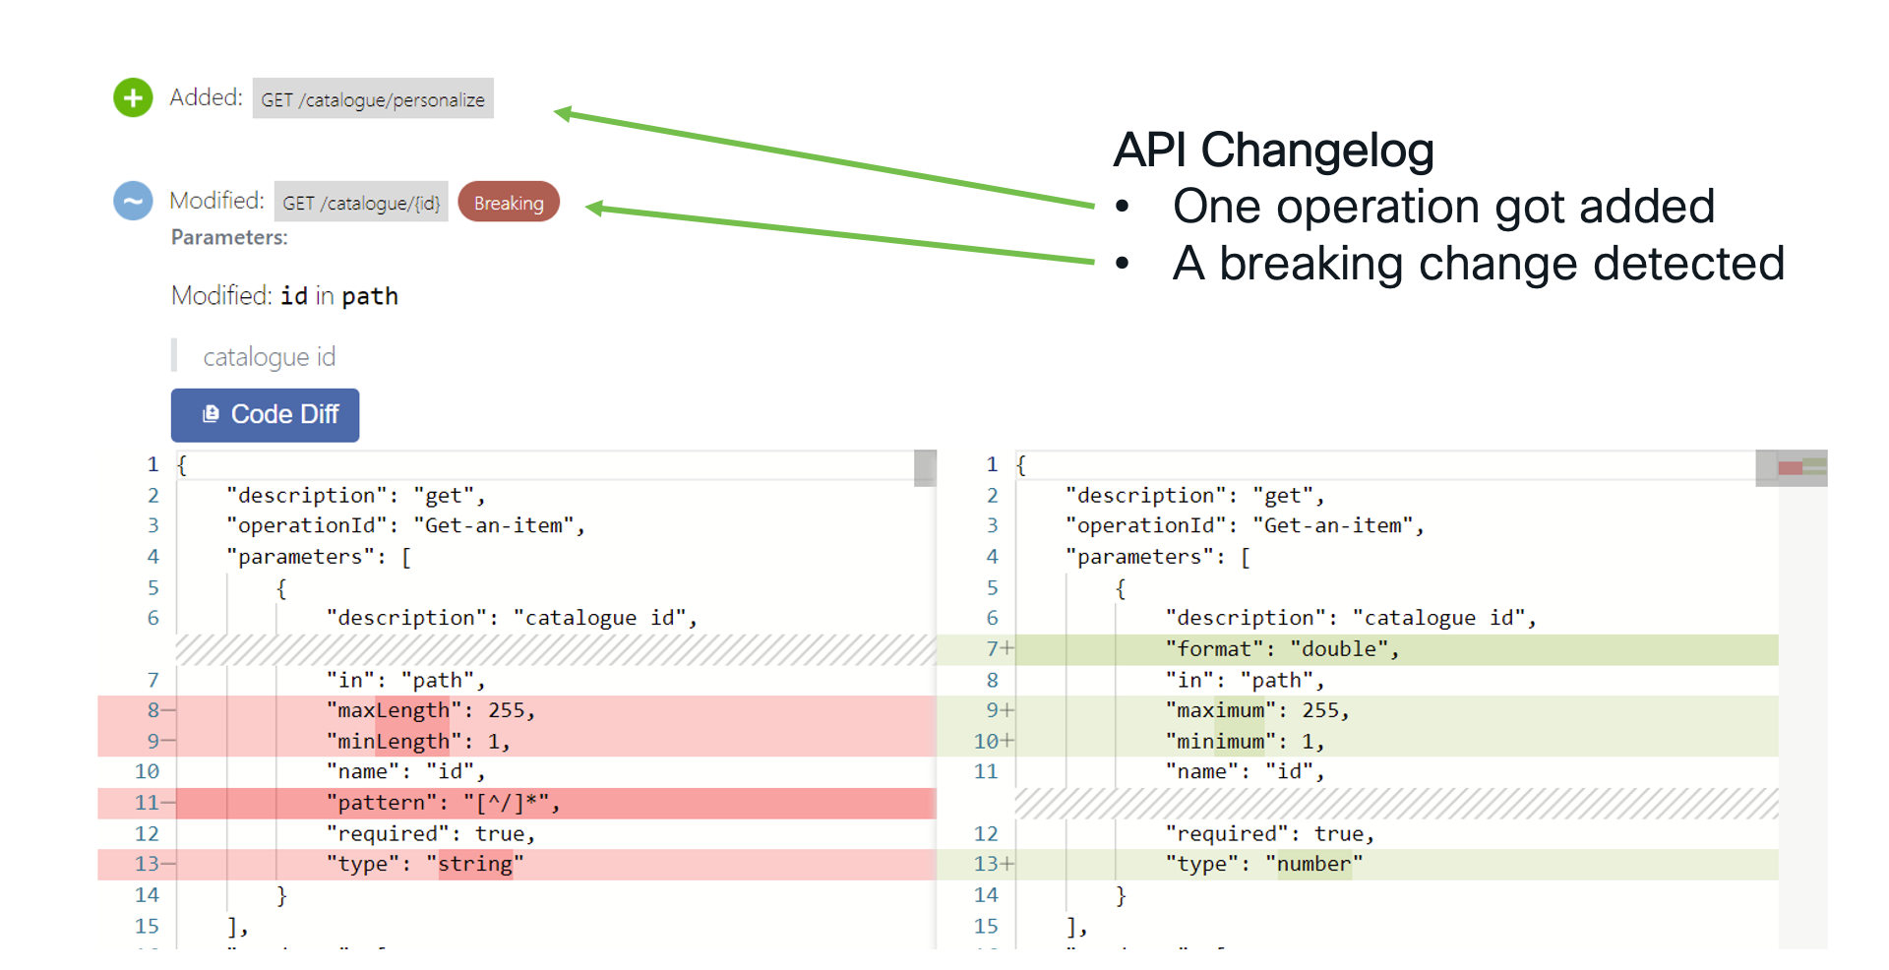The width and height of the screenshot is (1889, 970).
Task: Click the removed "pattern" line in left pane
Action: [443, 804]
